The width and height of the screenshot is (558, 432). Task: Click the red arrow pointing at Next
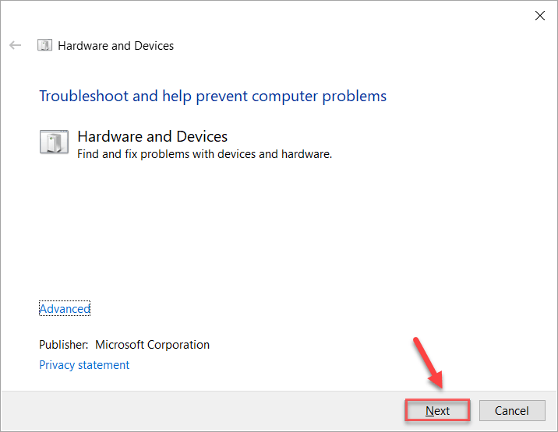coord(428,362)
